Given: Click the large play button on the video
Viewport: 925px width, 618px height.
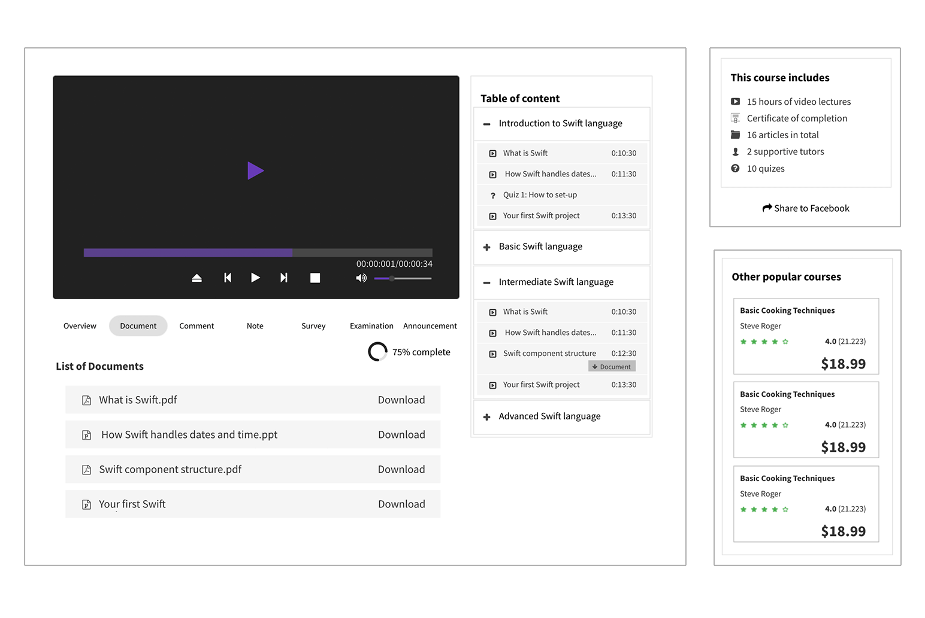Looking at the screenshot, I should [256, 171].
